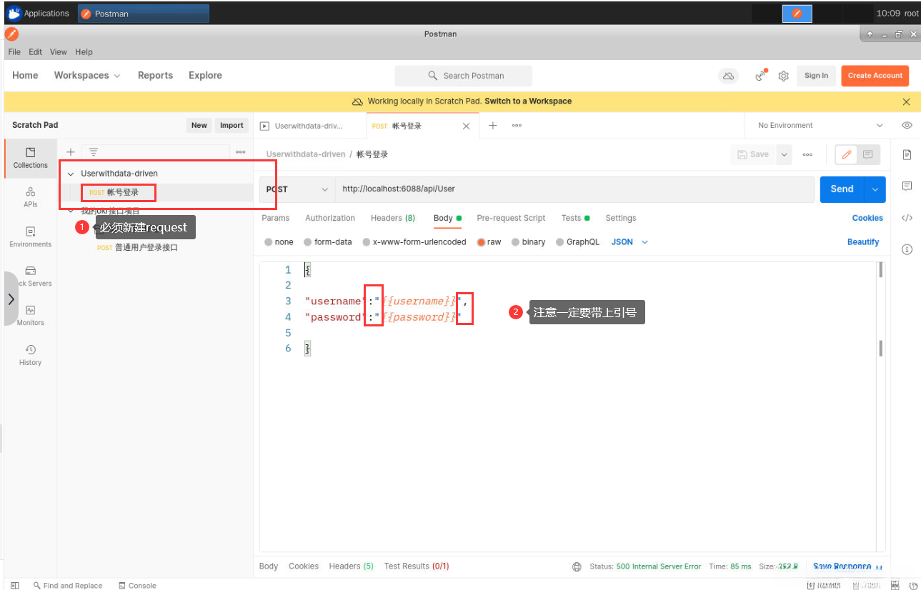Image resolution: width=921 pixels, height=590 pixels.
Task: Switch to the Params tab
Action: pyautogui.click(x=276, y=218)
